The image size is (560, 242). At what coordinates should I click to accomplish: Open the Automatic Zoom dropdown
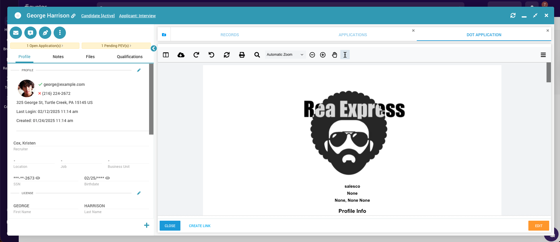(285, 55)
